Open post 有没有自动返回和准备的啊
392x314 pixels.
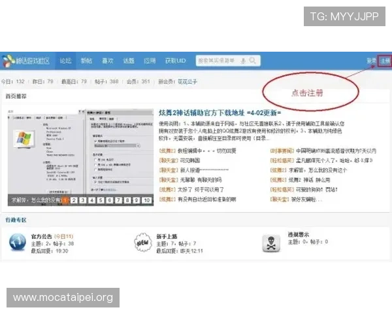click(206, 200)
